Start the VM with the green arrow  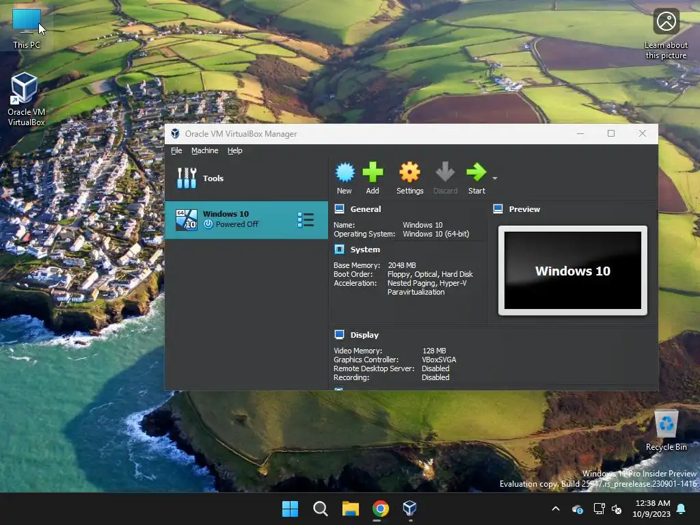(476, 172)
